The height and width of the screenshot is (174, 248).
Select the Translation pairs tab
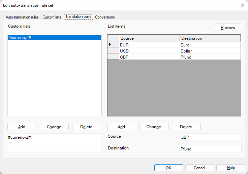78,17
